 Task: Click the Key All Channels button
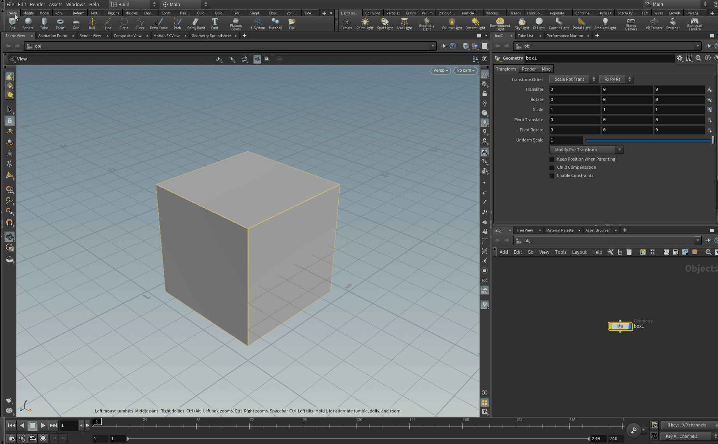(x=681, y=436)
